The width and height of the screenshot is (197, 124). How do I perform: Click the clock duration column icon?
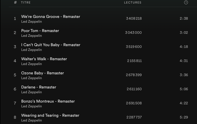coord(186,3)
